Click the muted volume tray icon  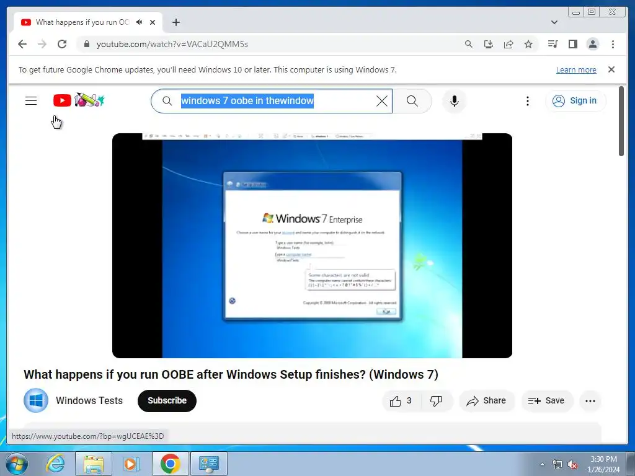572,464
